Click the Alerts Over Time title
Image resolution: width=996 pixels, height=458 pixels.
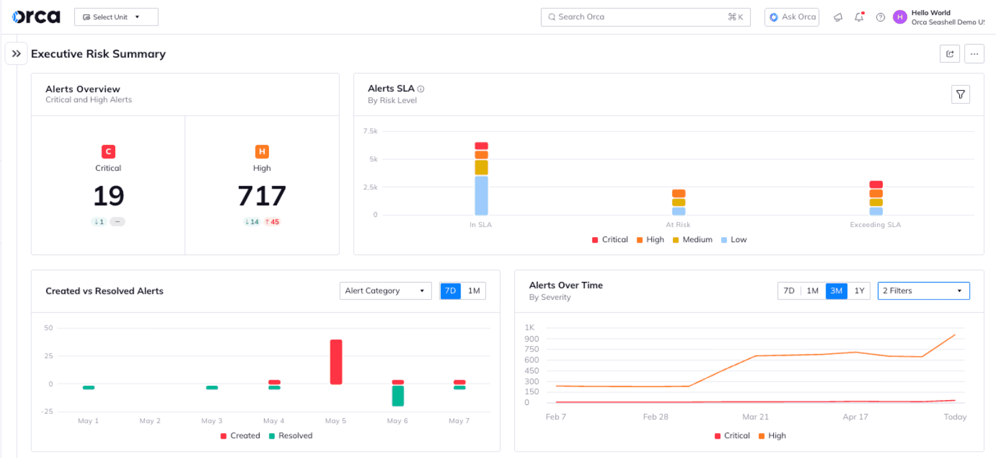tap(566, 285)
